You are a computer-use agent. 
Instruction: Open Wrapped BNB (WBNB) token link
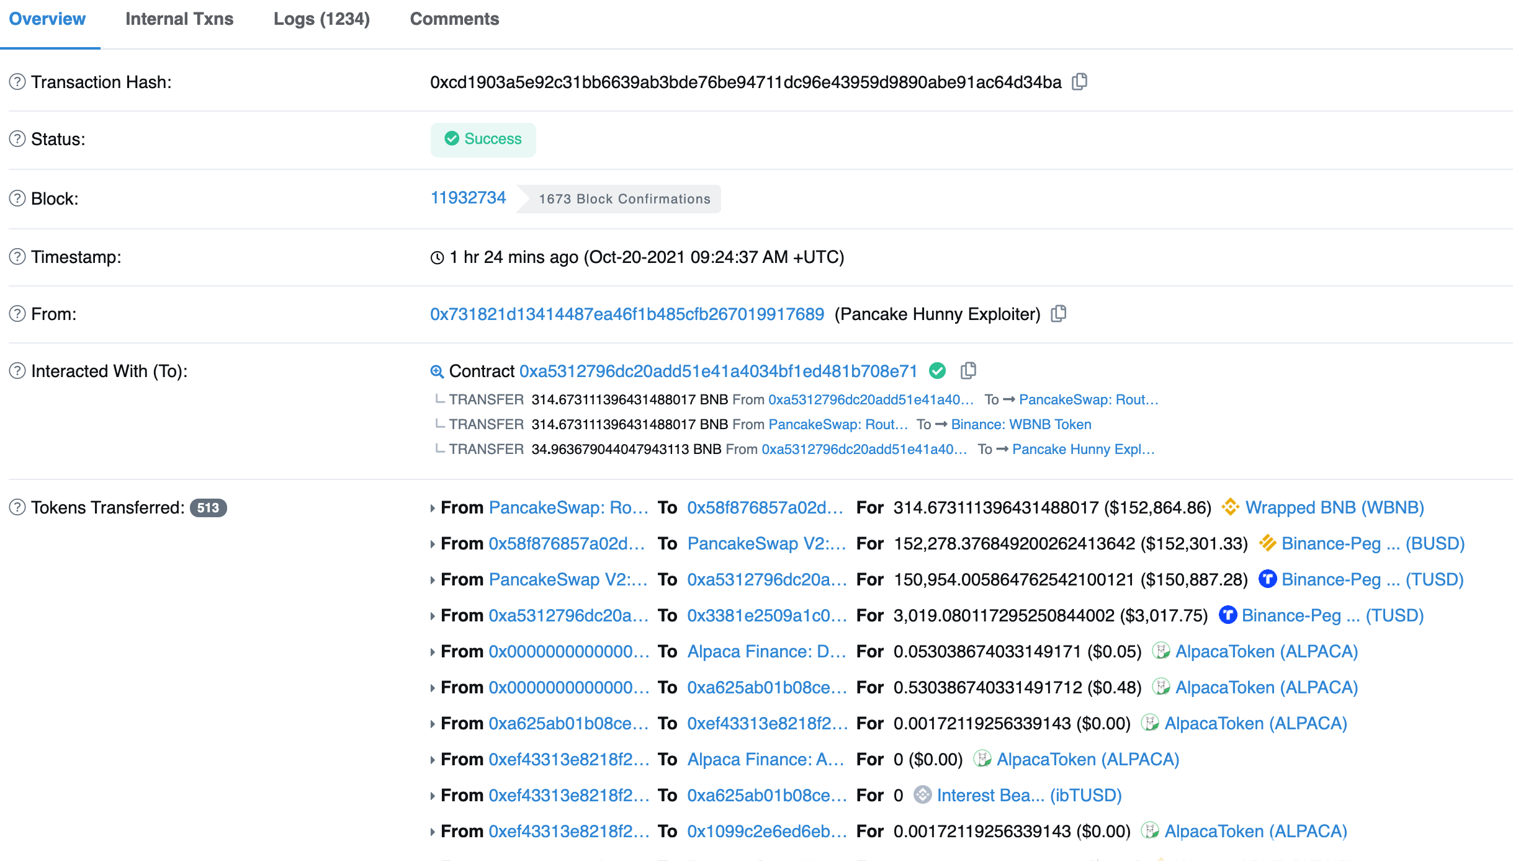tap(1334, 507)
